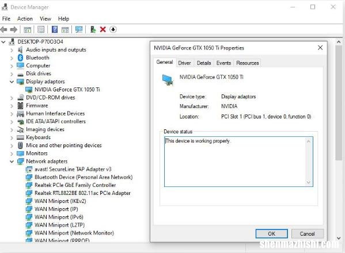Switch to the Events tab
This screenshot has height=253, width=345.
coord(223,63)
